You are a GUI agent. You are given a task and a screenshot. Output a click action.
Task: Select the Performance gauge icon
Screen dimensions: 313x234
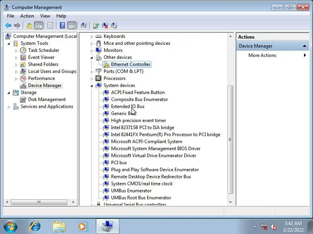pos(23,78)
